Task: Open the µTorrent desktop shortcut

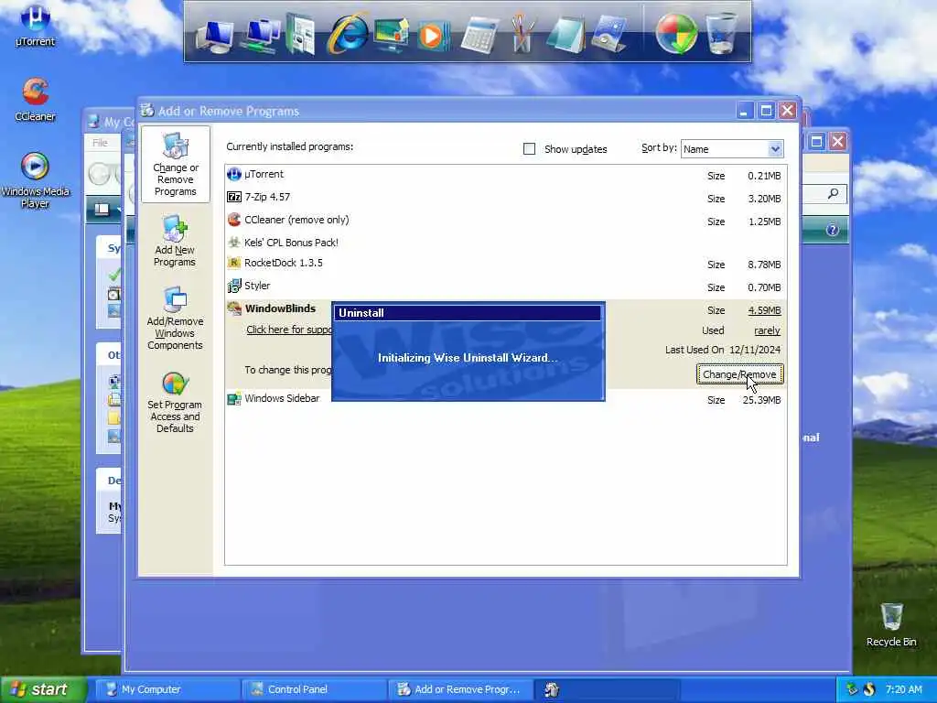Action: (x=36, y=25)
